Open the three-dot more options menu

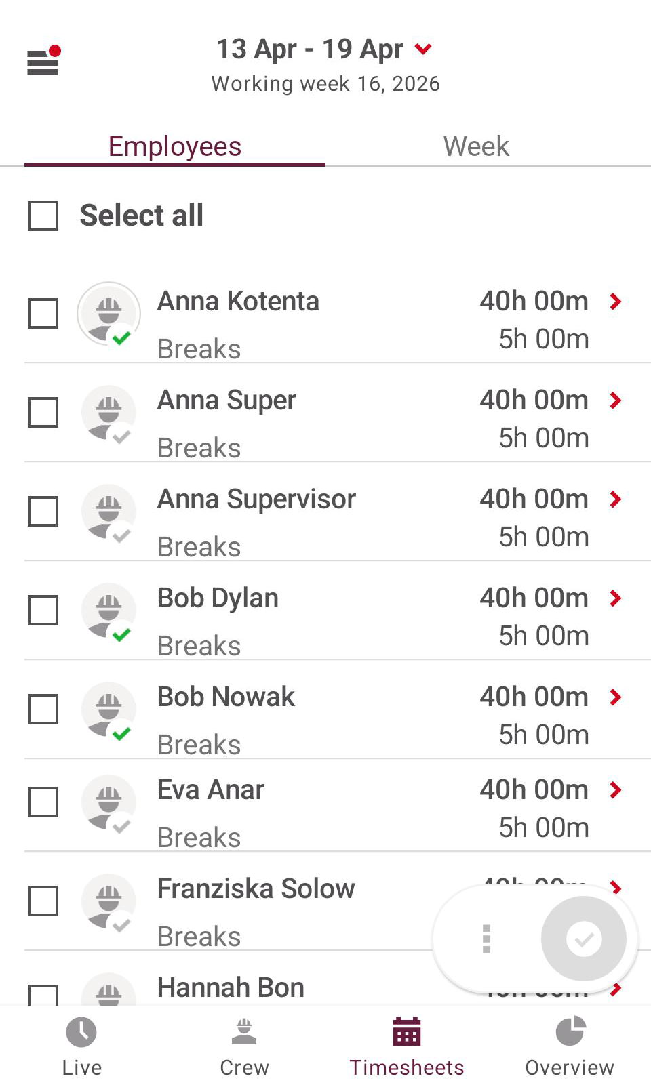[486, 939]
